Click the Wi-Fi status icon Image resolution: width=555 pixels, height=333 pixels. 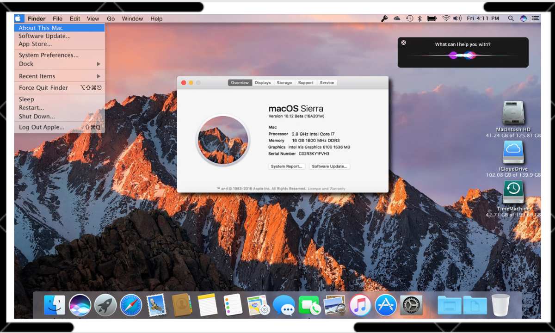pyautogui.click(x=446, y=18)
